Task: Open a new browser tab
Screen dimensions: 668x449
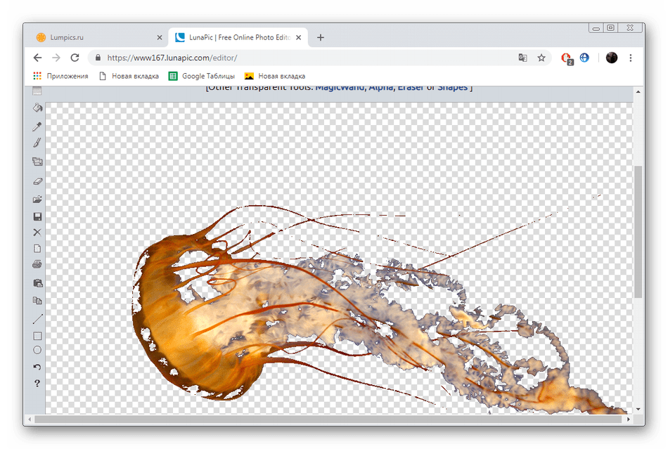Action: tap(321, 37)
